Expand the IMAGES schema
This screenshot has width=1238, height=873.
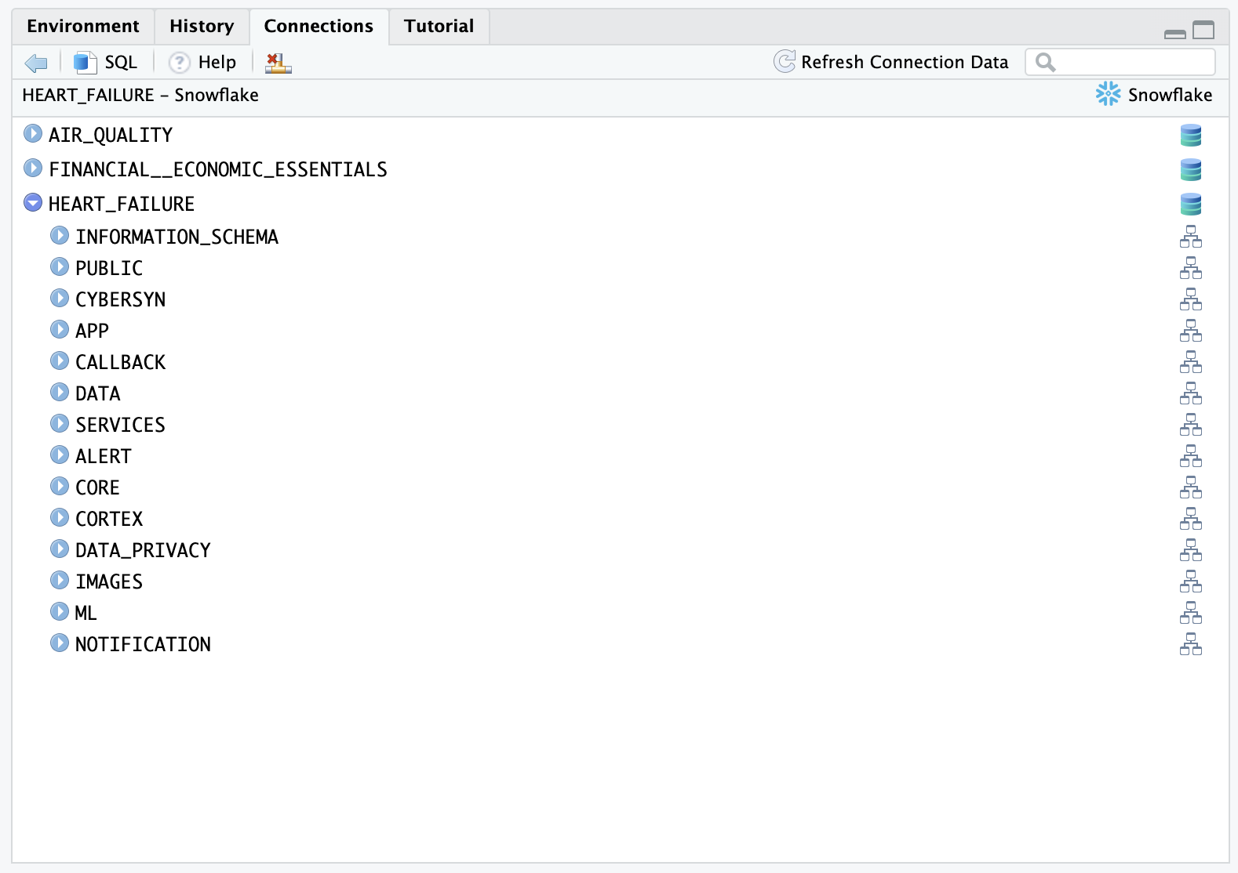pyautogui.click(x=60, y=580)
